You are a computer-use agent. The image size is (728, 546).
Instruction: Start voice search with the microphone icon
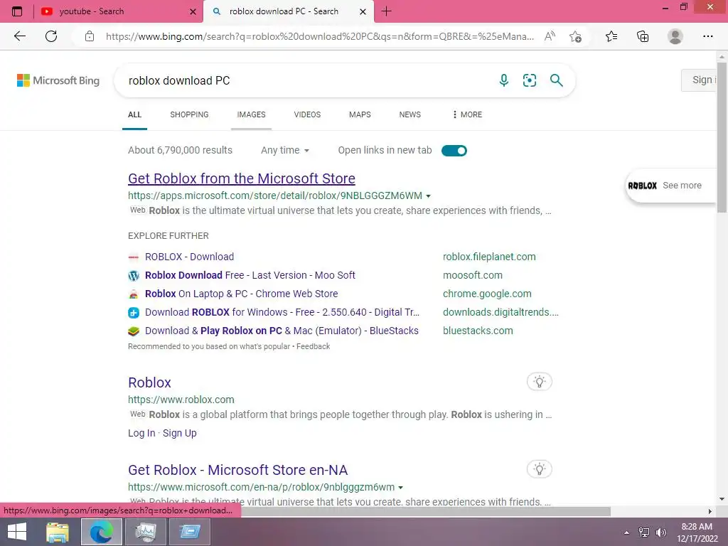pyautogui.click(x=504, y=80)
